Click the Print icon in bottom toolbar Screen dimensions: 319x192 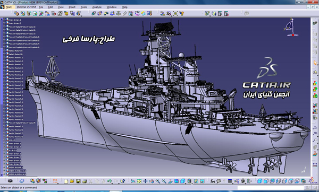pyautogui.click(x=85, y=181)
